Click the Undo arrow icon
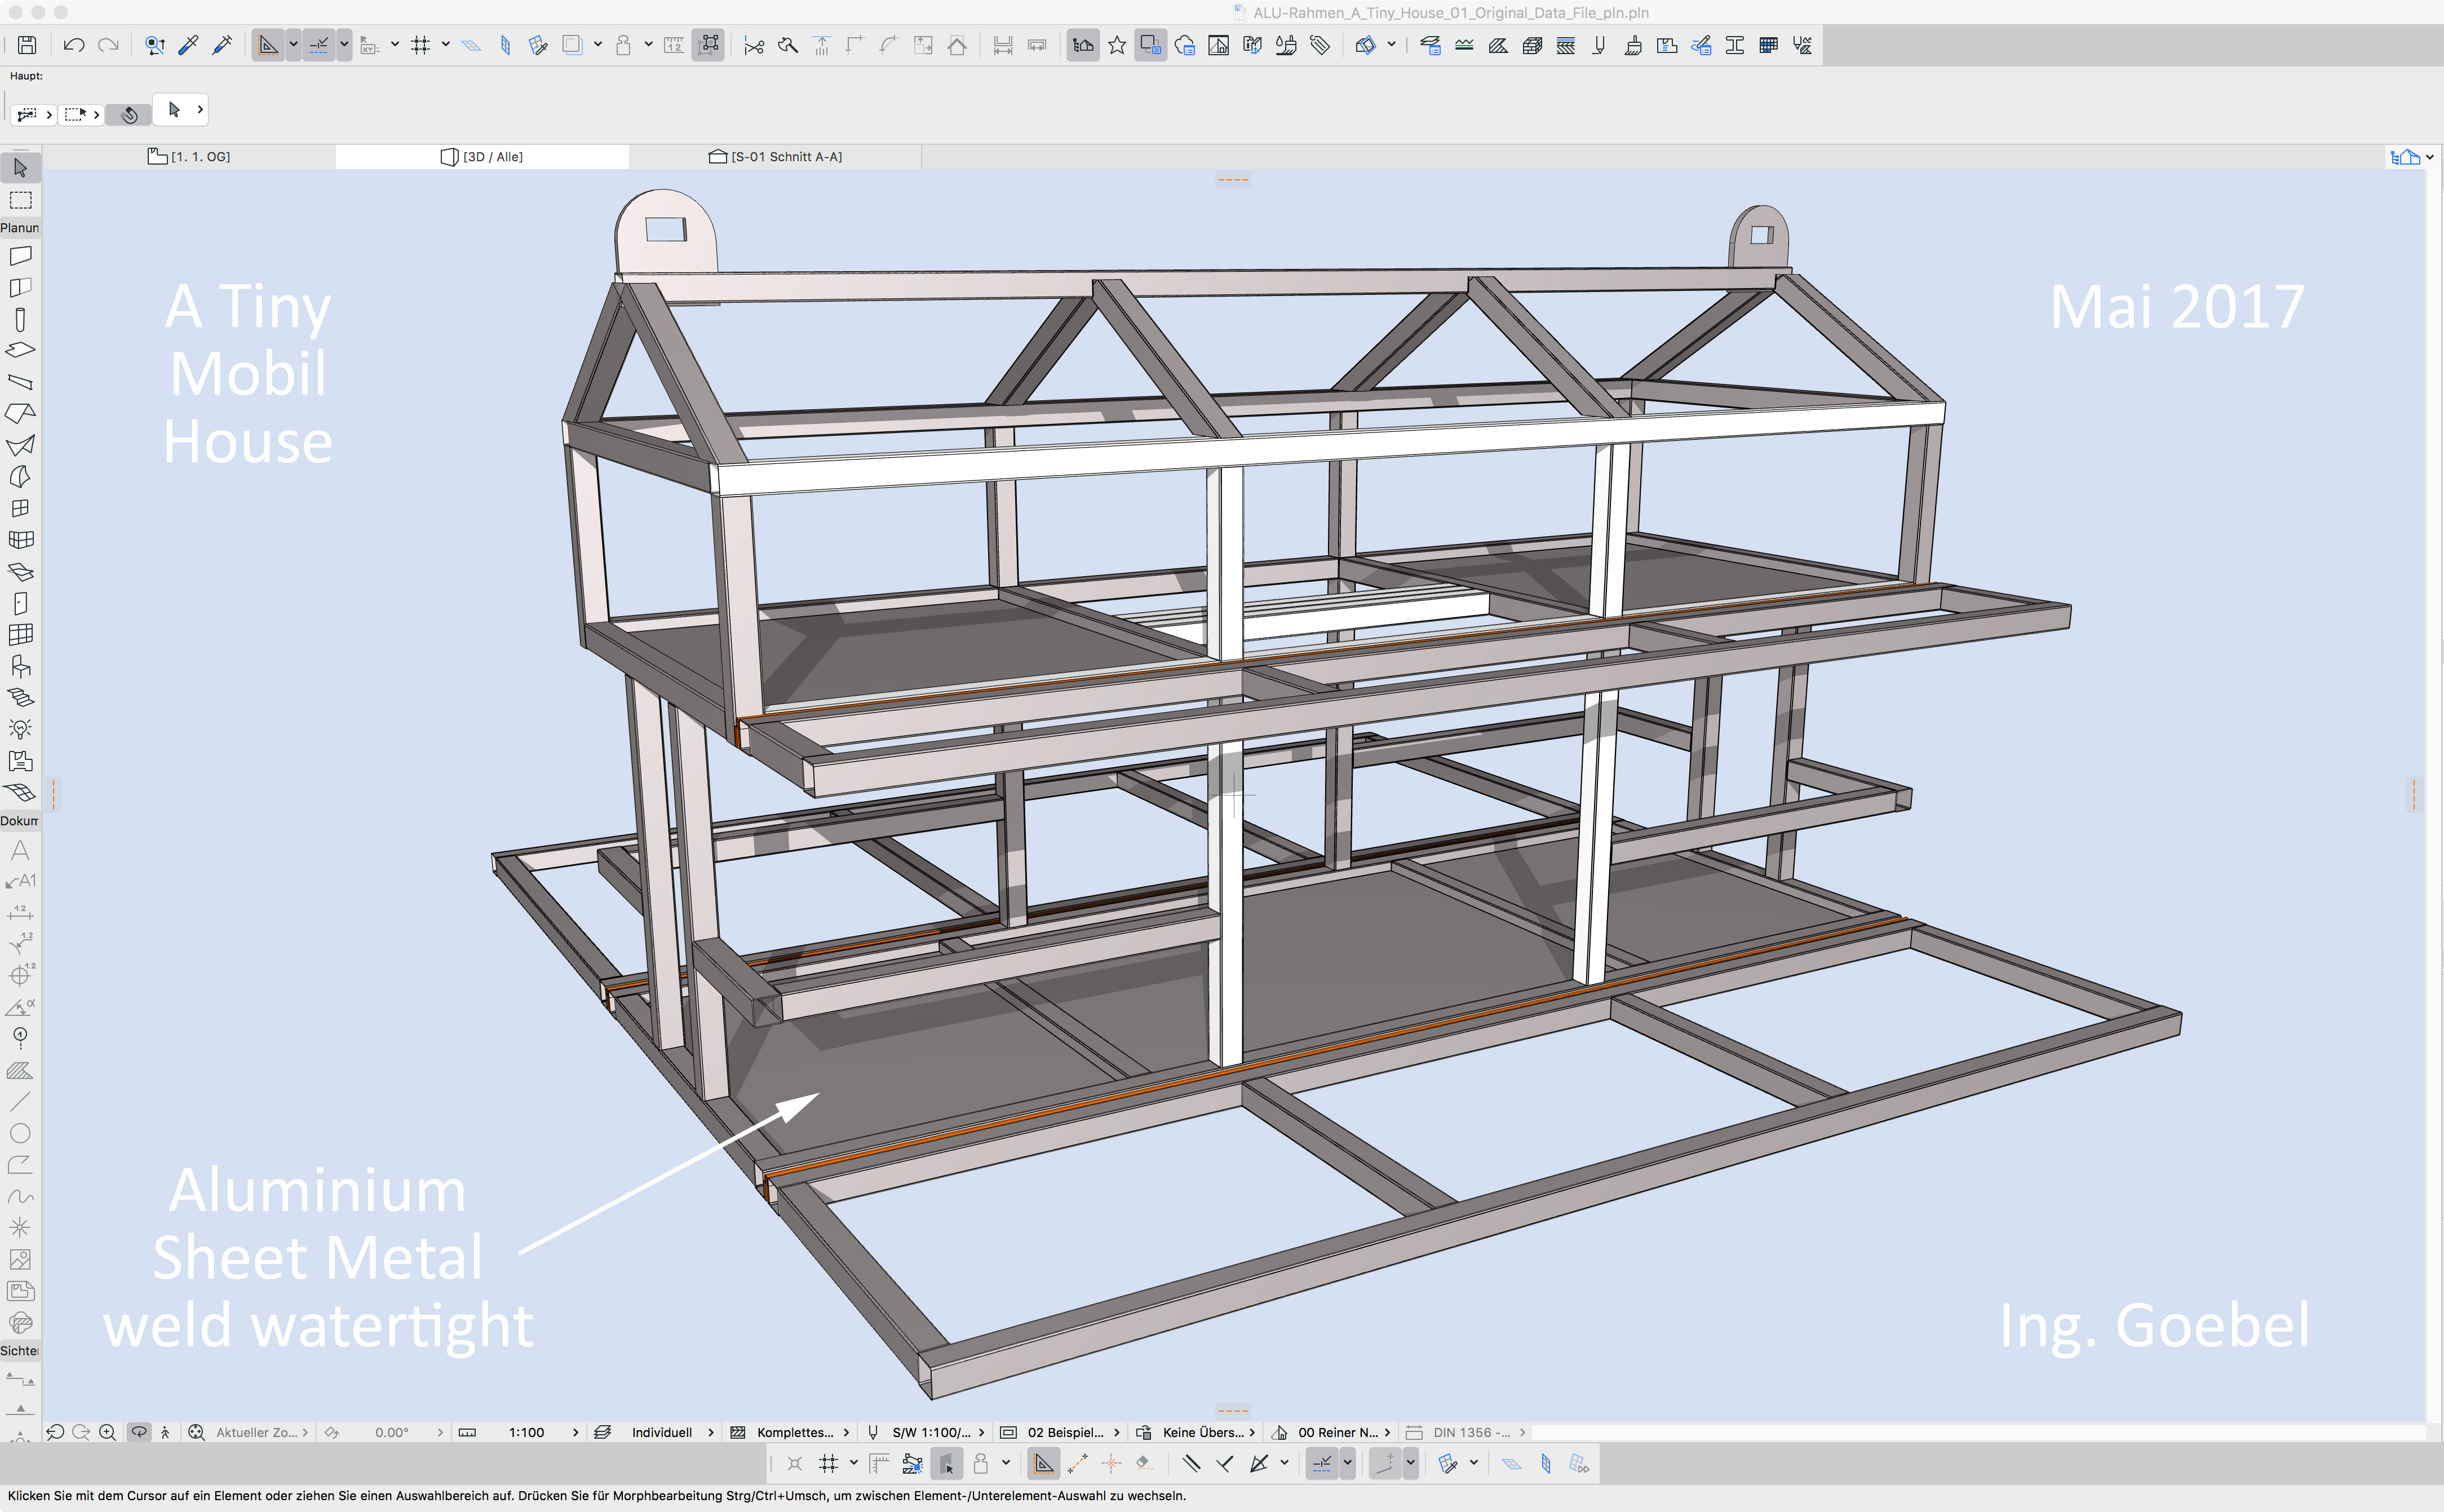Screen dimensions: 2444x1512 (x=73, y=45)
